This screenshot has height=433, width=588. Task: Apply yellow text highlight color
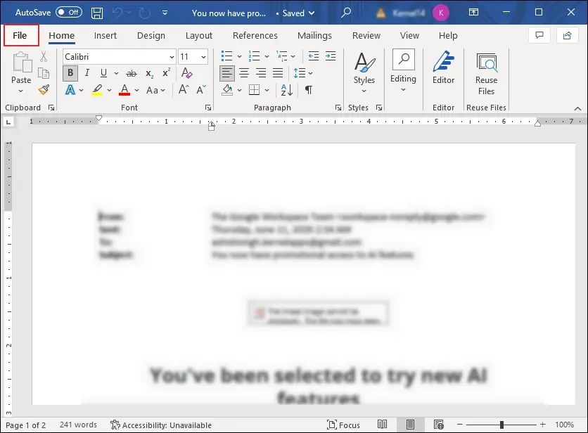pos(97,90)
